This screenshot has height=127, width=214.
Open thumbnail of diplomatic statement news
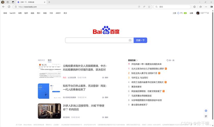(x=49, y=71)
